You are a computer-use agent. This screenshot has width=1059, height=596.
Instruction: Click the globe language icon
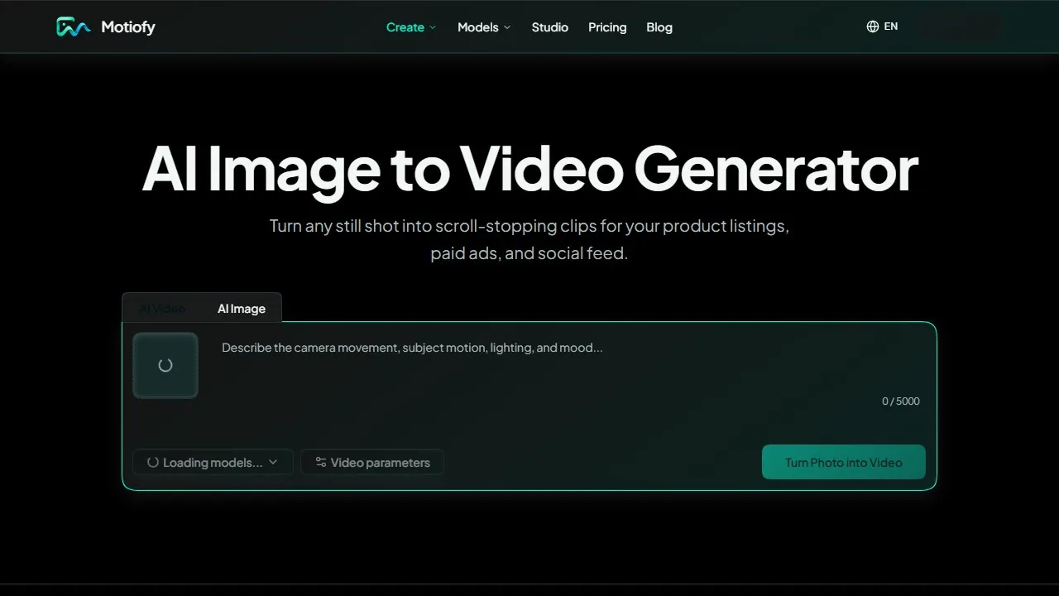[872, 26]
